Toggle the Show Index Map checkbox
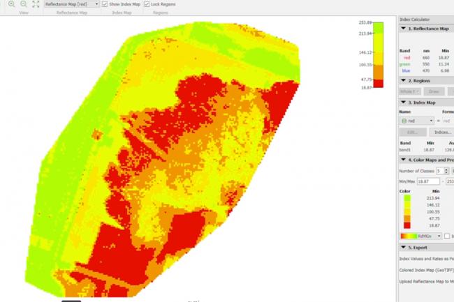This screenshot has height=302, width=454. tap(105, 4)
